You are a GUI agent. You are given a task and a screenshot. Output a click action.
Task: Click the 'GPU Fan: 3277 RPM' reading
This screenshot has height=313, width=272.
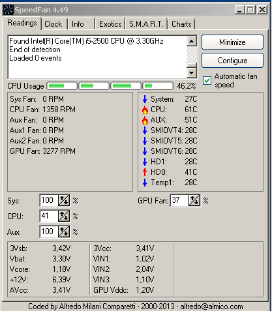pos(42,151)
